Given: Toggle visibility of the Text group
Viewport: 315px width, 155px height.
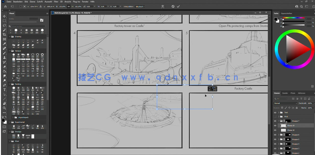Looking at the screenshot, I should (275, 113).
